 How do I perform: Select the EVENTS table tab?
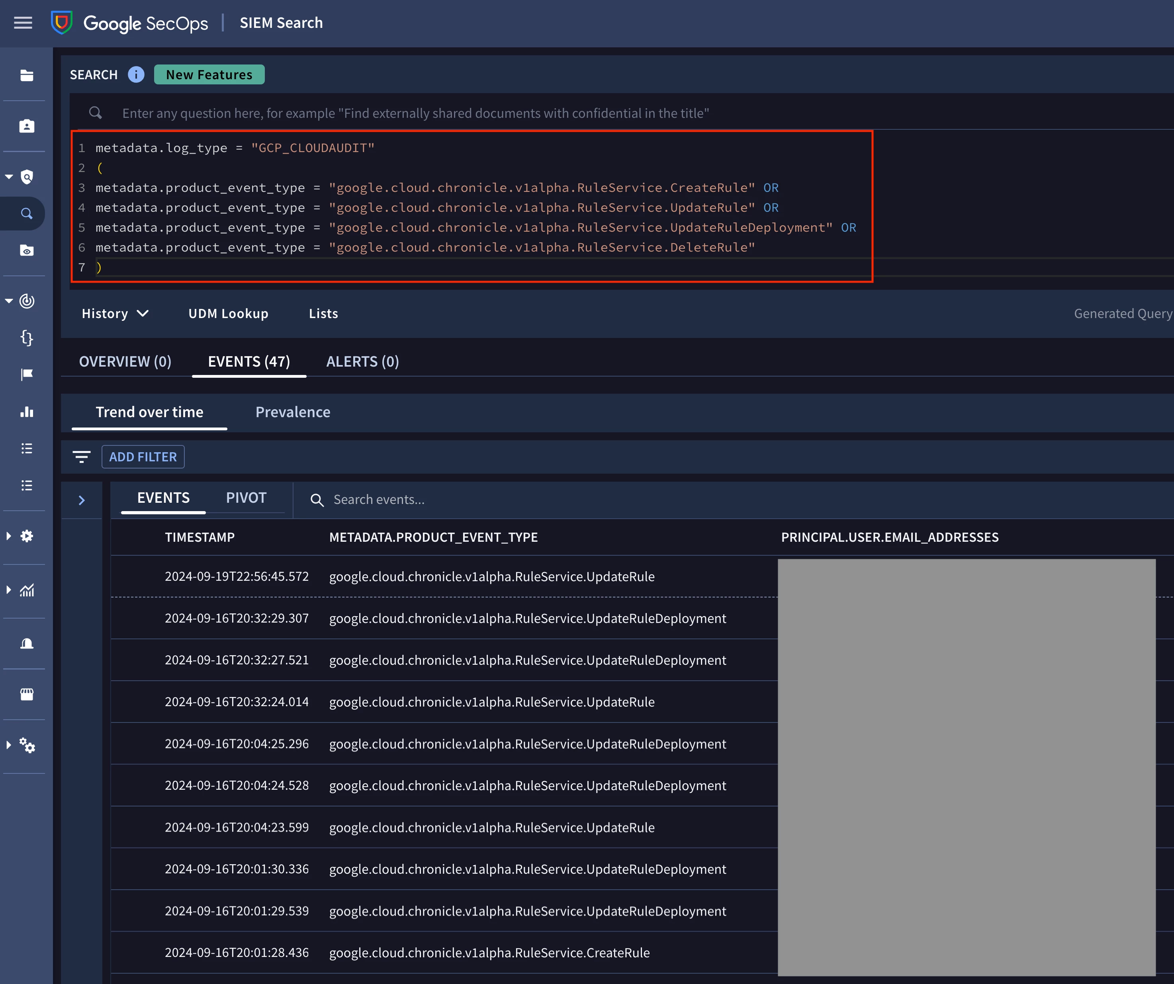pos(163,498)
